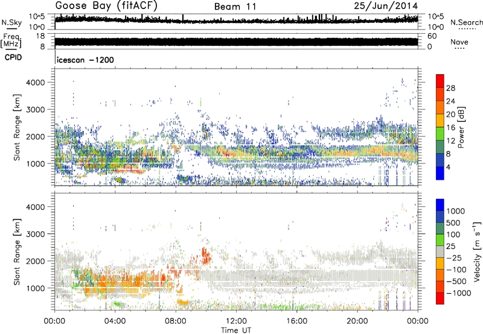Click the 'Nave' legend label
This screenshot has width=483, height=334.
tap(459, 42)
